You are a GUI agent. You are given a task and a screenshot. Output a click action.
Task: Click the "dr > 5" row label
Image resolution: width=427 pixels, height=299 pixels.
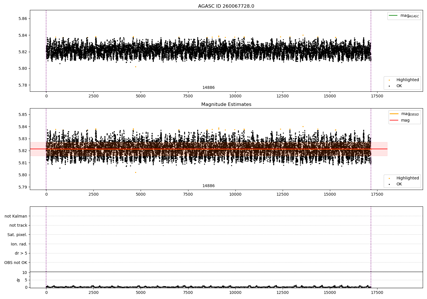(x=21, y=253)
